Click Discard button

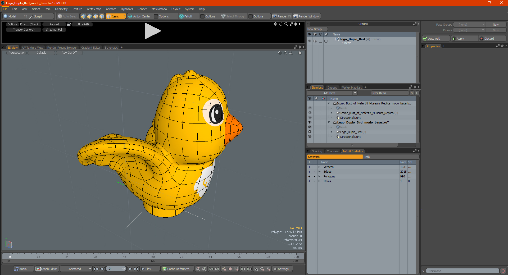pyautogui.click(x=492, y=39)
